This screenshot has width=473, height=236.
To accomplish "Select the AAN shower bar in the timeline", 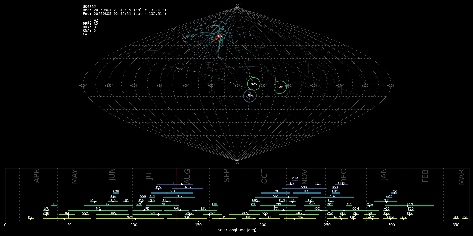I will point(409,206).
